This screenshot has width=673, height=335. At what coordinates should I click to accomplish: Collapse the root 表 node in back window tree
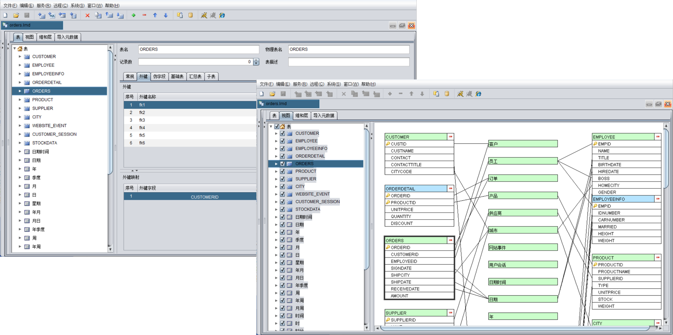click(15, 48)
